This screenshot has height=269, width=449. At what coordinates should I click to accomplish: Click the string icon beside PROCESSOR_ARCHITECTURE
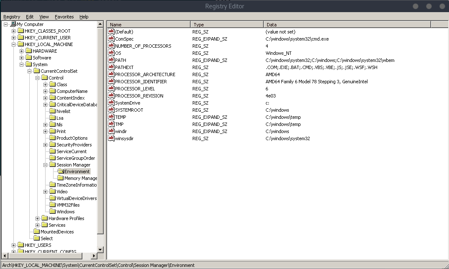[x=111, y=74]
